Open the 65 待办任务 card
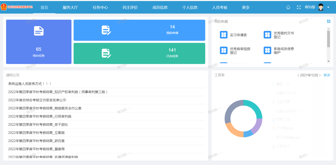 (x=39, y=42)
